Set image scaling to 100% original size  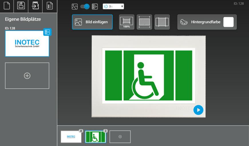[x=127, y=22]
